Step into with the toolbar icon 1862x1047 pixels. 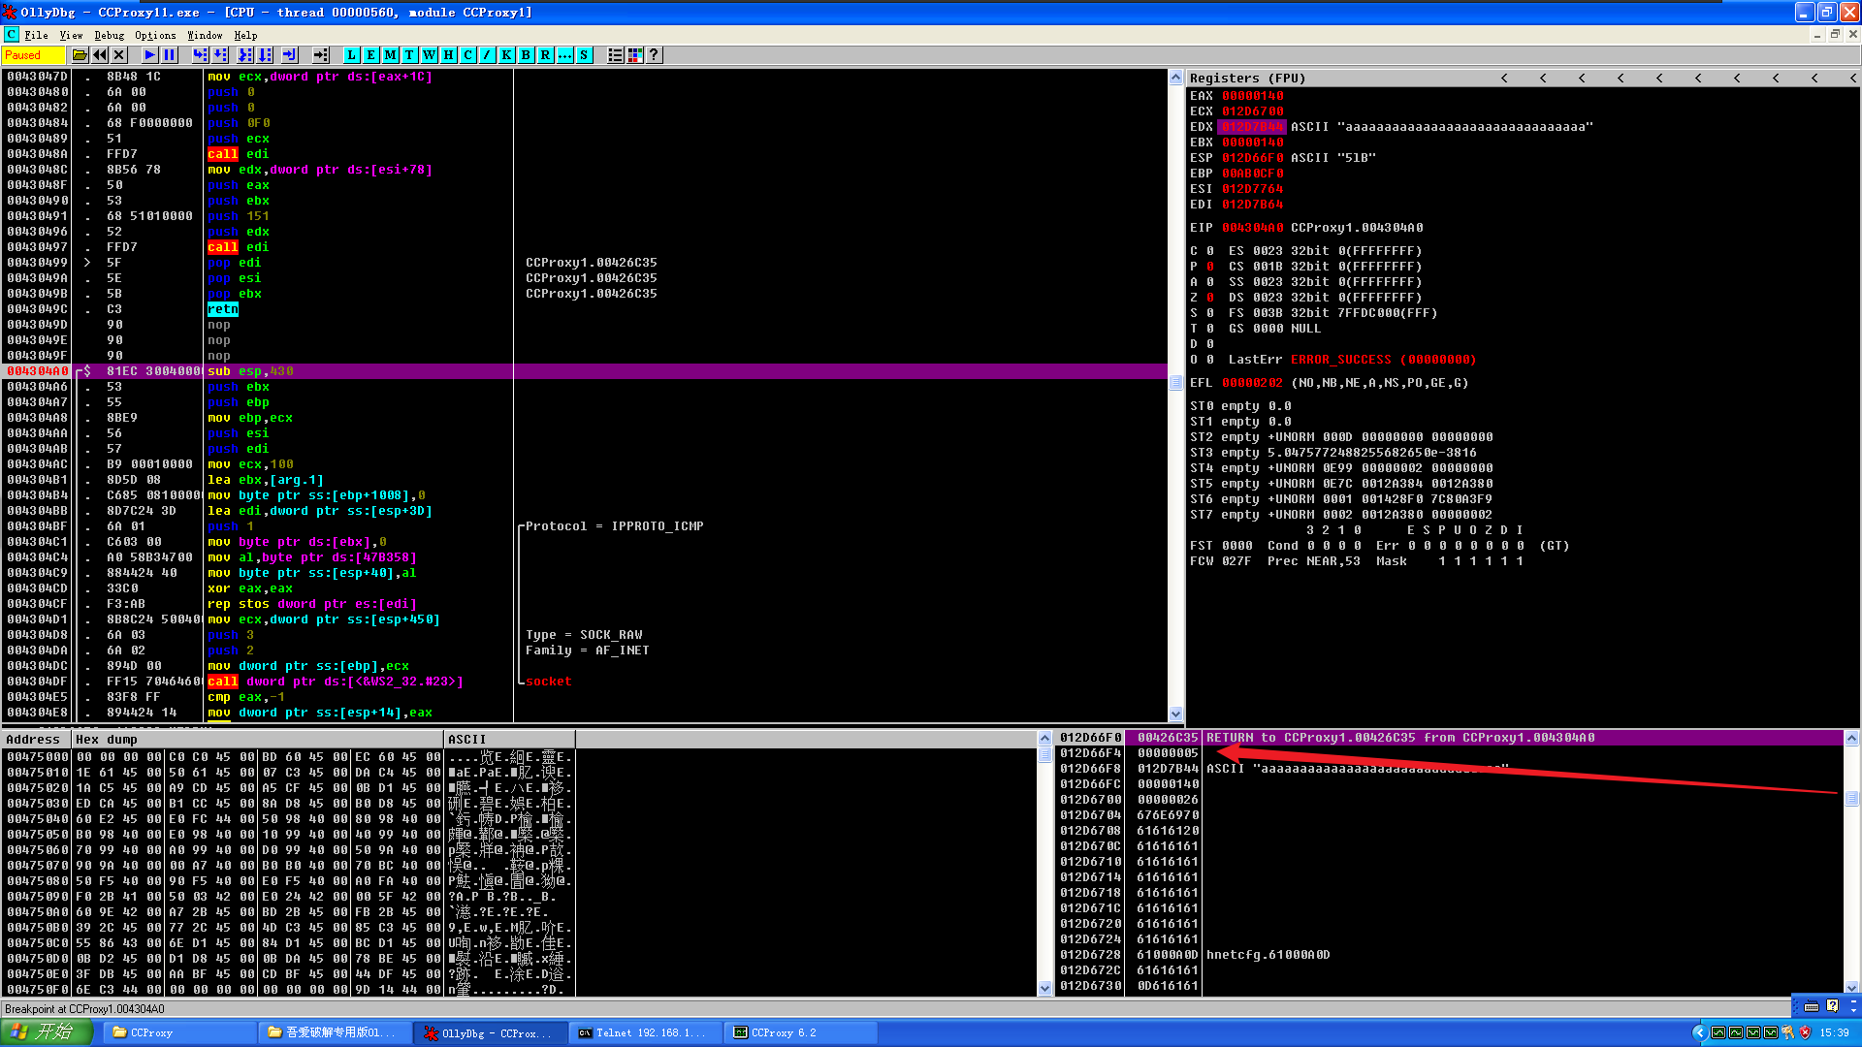click(200, 55)
